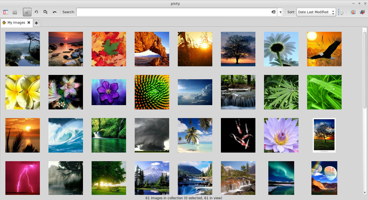368x200 pixels.
Task: Click the rotate image icon
Action: click(x=36, y=12)
